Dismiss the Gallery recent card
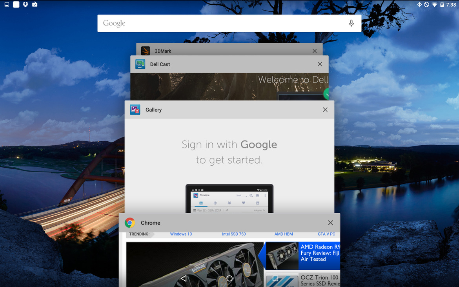Screen dimensions: 459x287 coord(325,110)
